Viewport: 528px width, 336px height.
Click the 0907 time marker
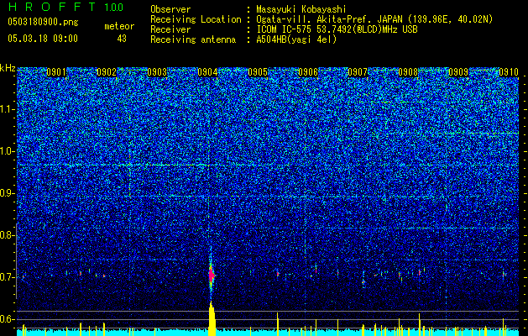point(358,72)
